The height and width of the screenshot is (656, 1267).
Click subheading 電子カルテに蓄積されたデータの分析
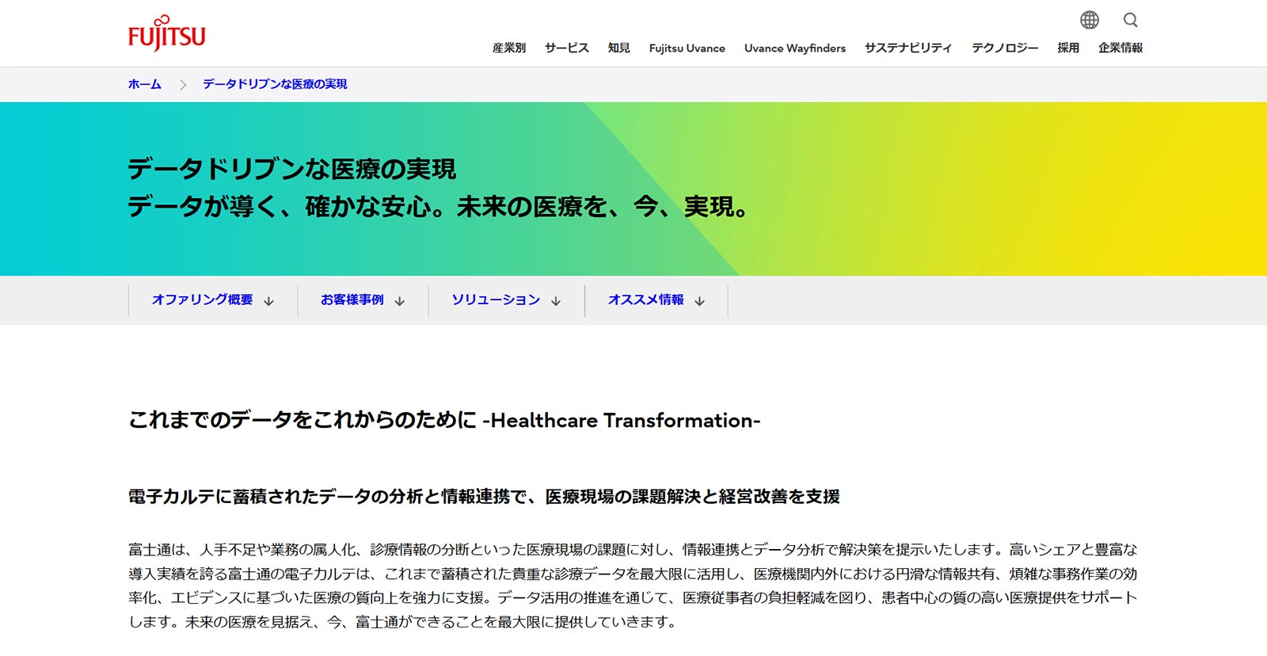pos(484,497)
